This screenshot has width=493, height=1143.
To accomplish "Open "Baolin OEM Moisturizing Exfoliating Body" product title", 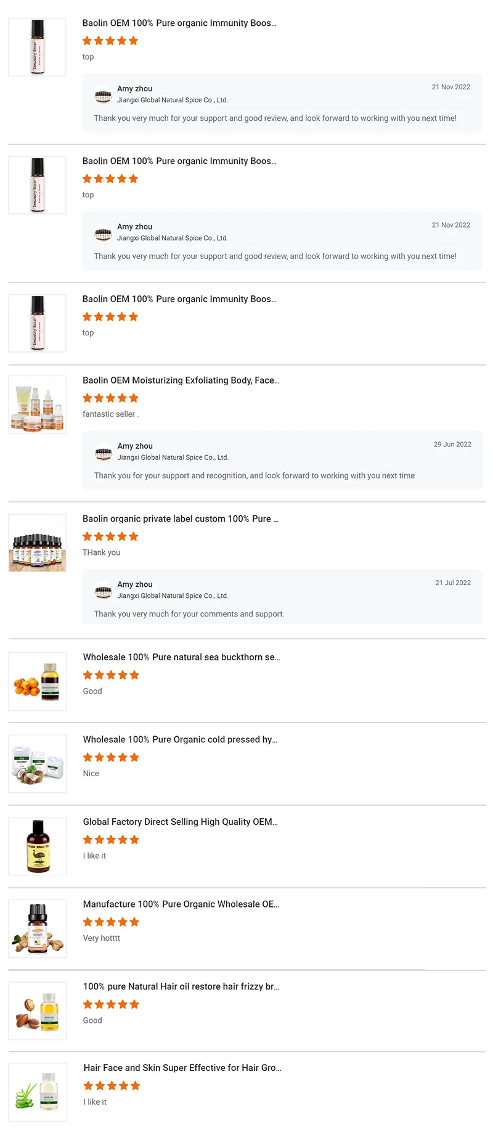I will click(181, 380).
